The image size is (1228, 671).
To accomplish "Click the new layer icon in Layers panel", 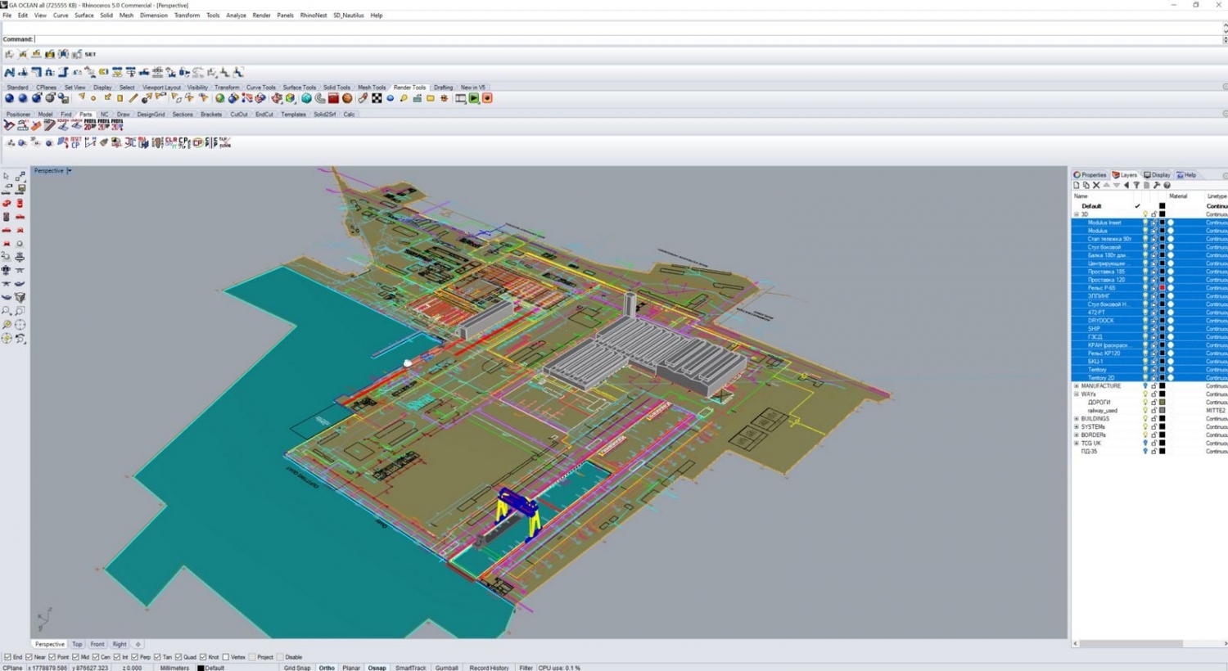I will [1077, 186].
